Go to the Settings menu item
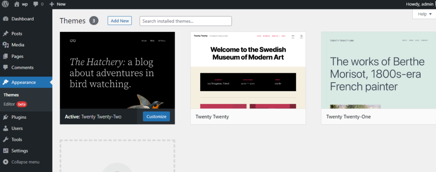 (x=20, y=151)
